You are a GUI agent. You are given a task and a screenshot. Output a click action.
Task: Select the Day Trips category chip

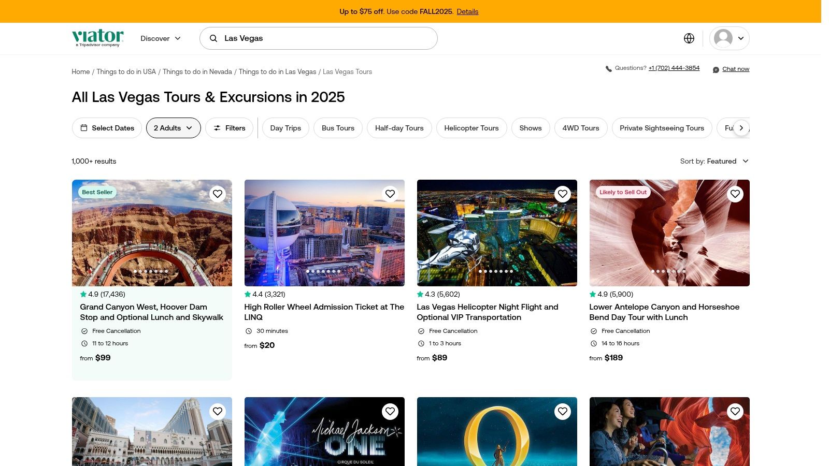pyautogui.click(x=285, y=128)
